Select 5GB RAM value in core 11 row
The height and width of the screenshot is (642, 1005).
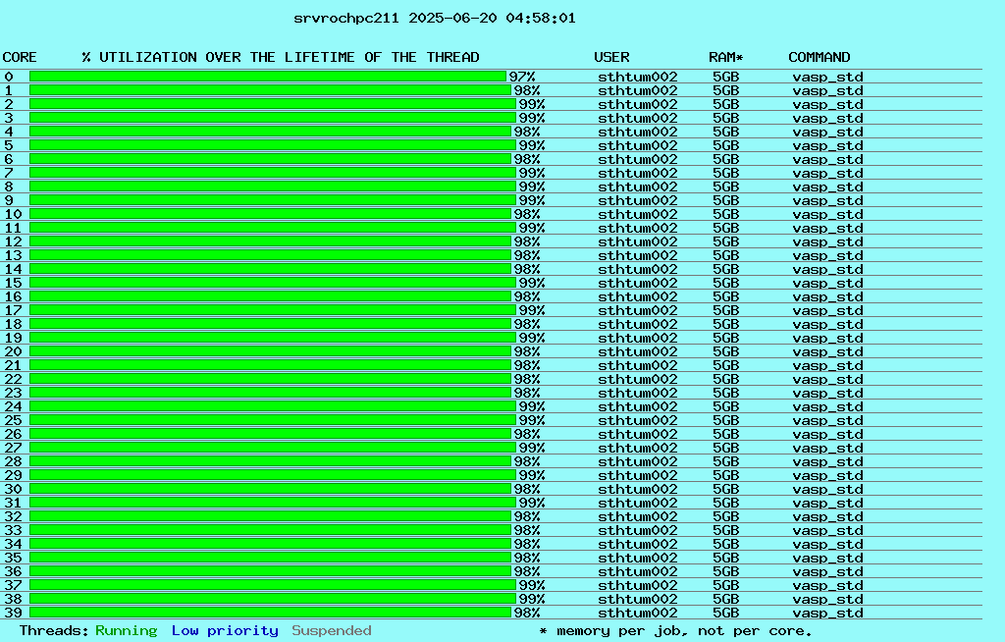click(725, 228)
